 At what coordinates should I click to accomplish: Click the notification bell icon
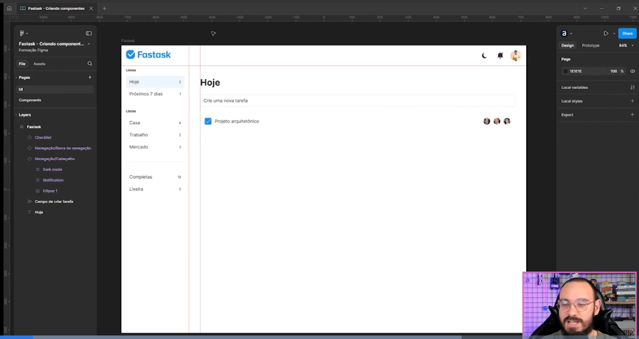pyautogui.click(x=500, y=56)
